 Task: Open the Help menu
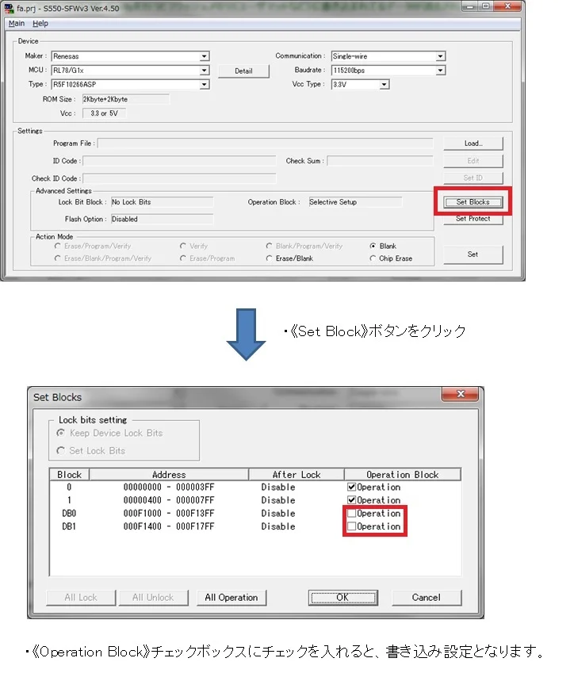40,24
